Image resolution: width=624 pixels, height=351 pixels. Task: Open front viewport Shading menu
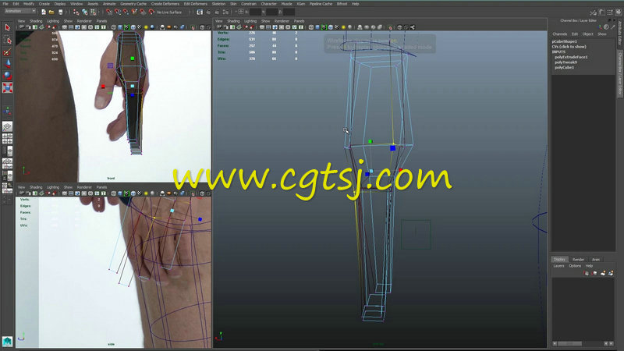click(36, 21)
